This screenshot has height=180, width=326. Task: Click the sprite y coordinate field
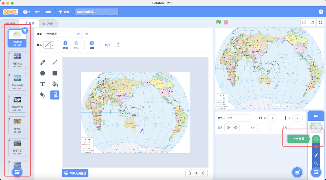(x=298, y=118)
